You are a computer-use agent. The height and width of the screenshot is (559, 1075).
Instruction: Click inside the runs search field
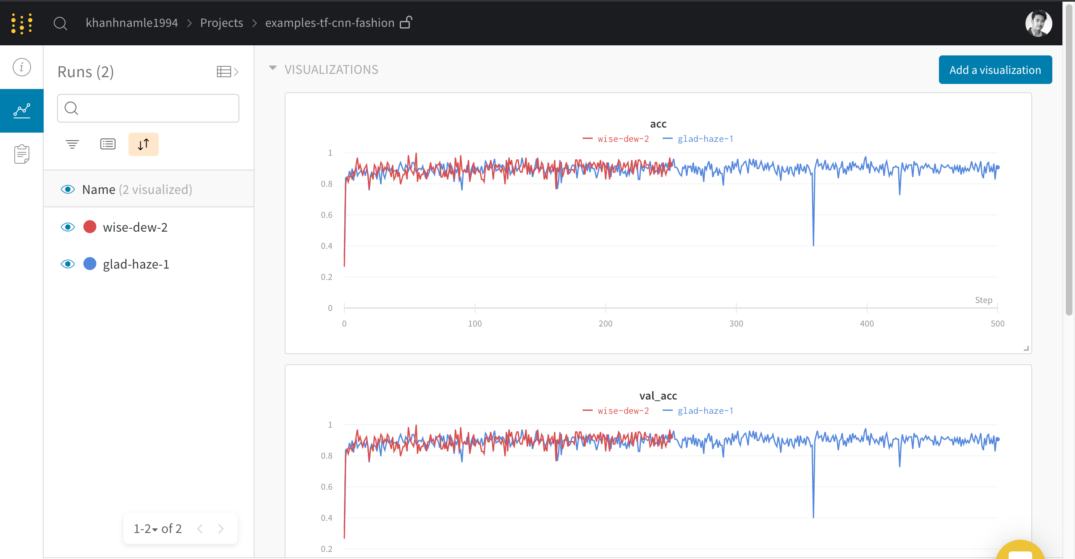point(148,108)
